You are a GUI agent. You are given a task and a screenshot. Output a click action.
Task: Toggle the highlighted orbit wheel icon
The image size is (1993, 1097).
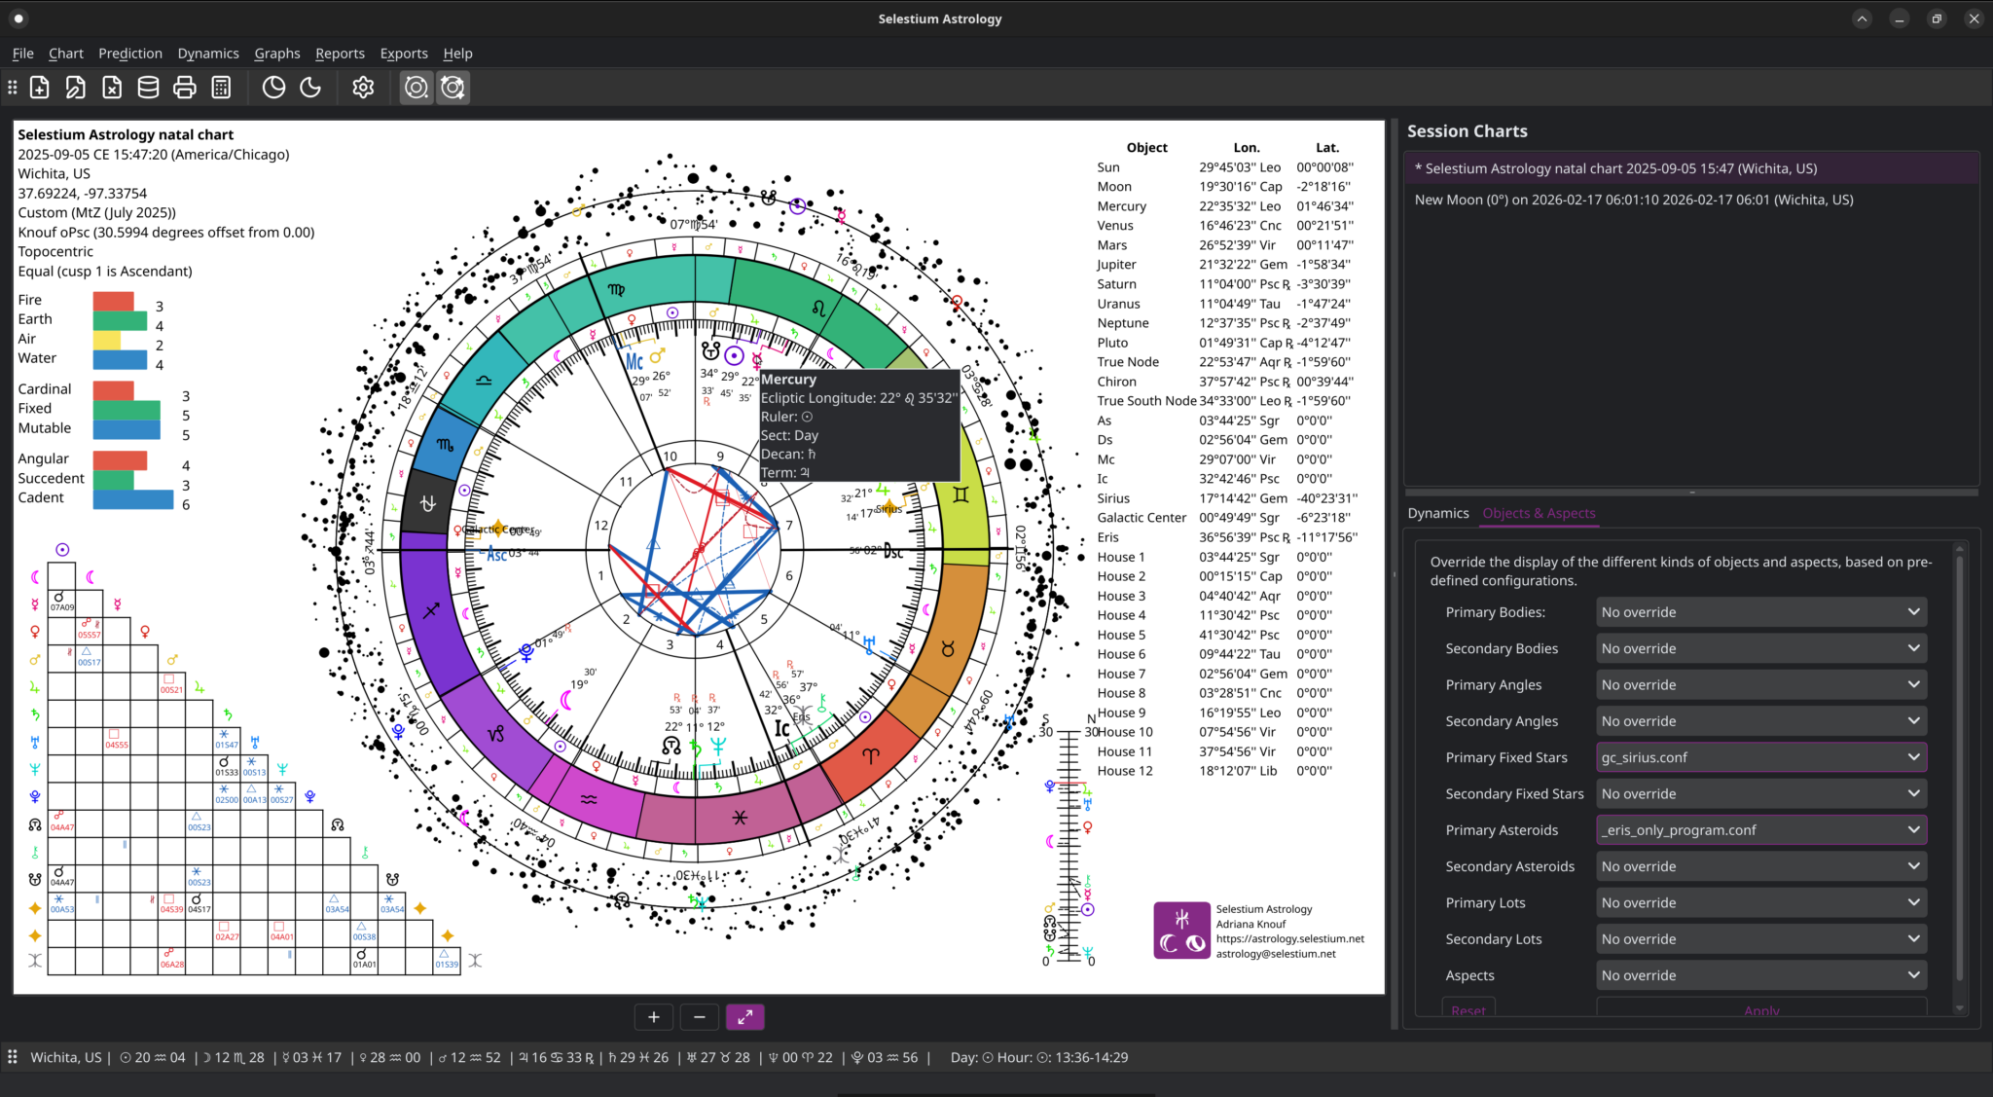click(417, 87)
